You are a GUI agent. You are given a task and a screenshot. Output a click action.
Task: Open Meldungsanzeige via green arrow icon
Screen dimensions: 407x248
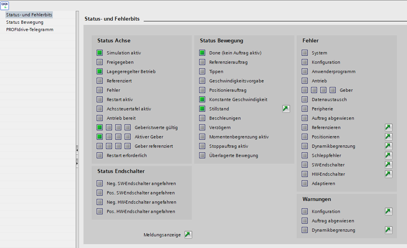pos(188,235)
